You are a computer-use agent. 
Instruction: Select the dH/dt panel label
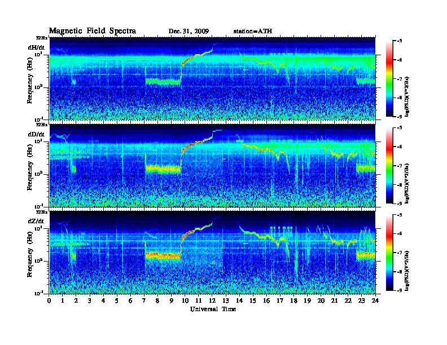click(x=36, y=47)
